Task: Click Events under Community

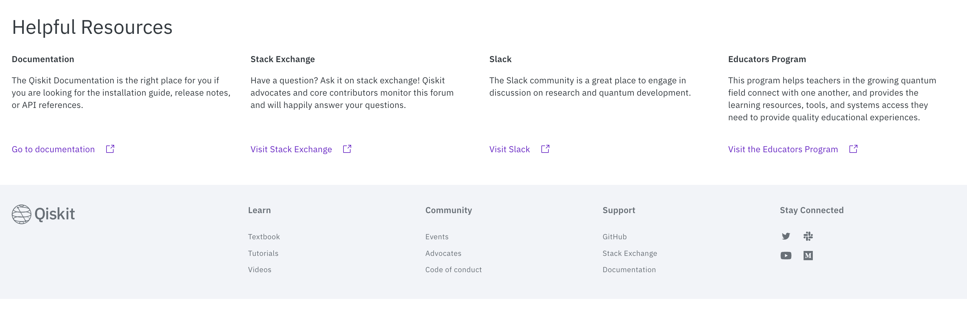Action: click(x=437, y=236)
